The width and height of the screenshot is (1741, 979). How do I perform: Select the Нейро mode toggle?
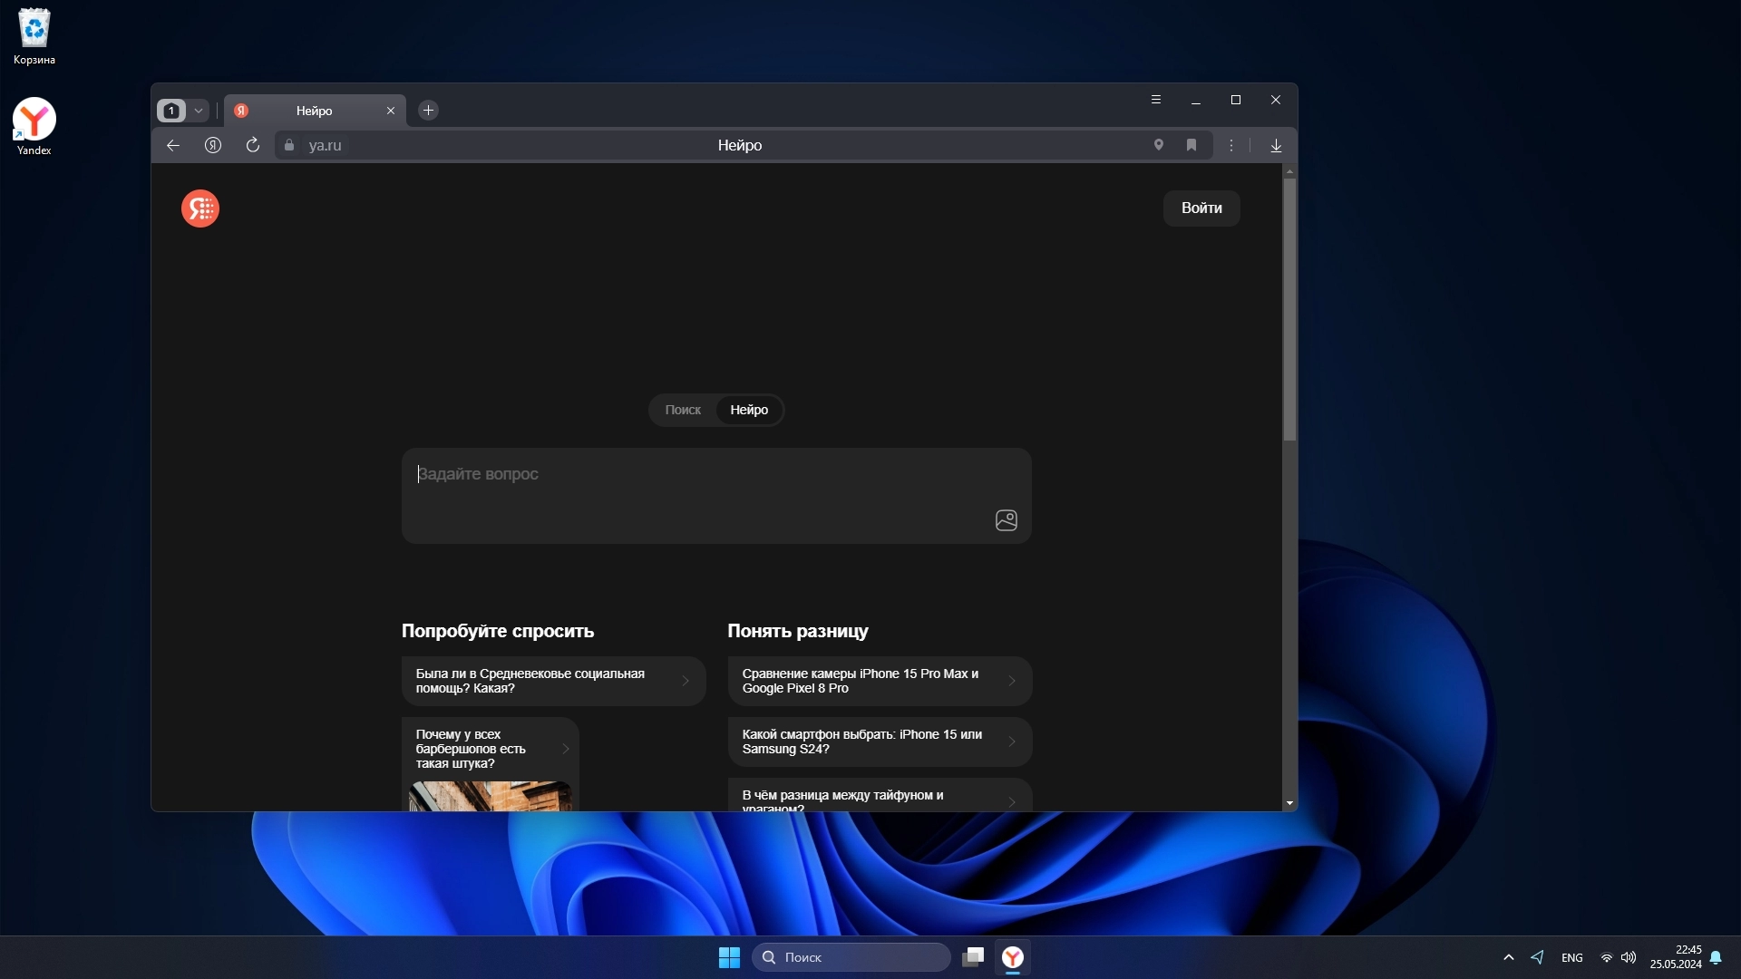(749, 410)
